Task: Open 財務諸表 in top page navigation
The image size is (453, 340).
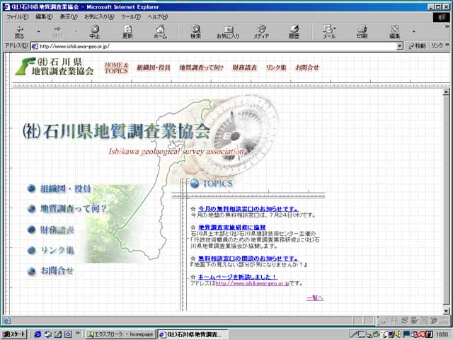Action: pyautogui.click(x=245, y=68)
